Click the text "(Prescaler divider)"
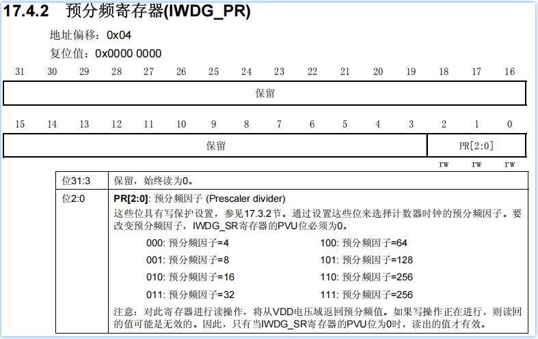 [245, 198]
